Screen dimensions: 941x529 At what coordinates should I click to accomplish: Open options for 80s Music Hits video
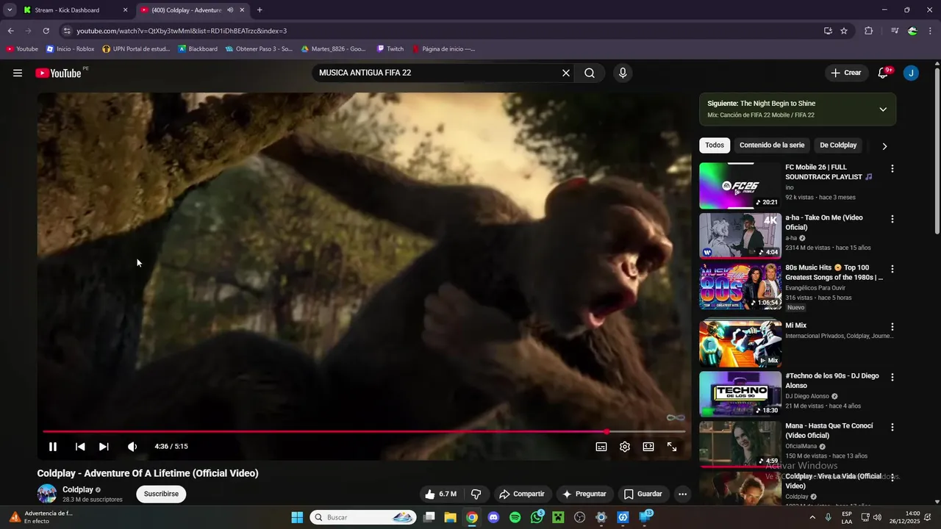pos(892,269)
